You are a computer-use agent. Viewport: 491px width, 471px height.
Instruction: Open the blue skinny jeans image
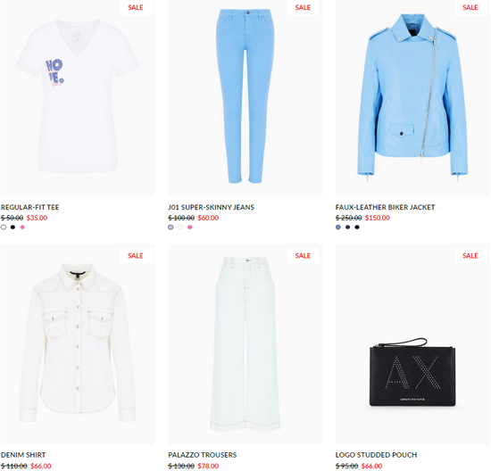tap(245, 98)
